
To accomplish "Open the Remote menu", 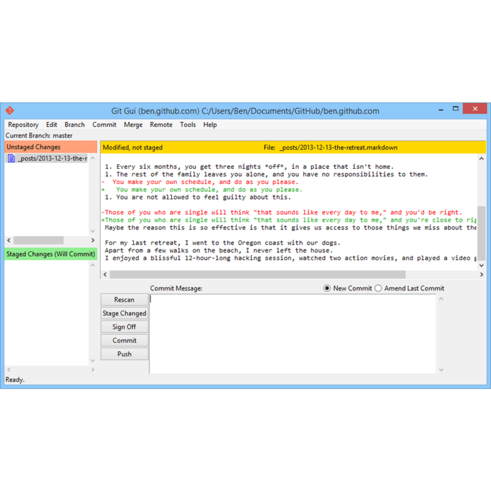I will coord(161,125).
